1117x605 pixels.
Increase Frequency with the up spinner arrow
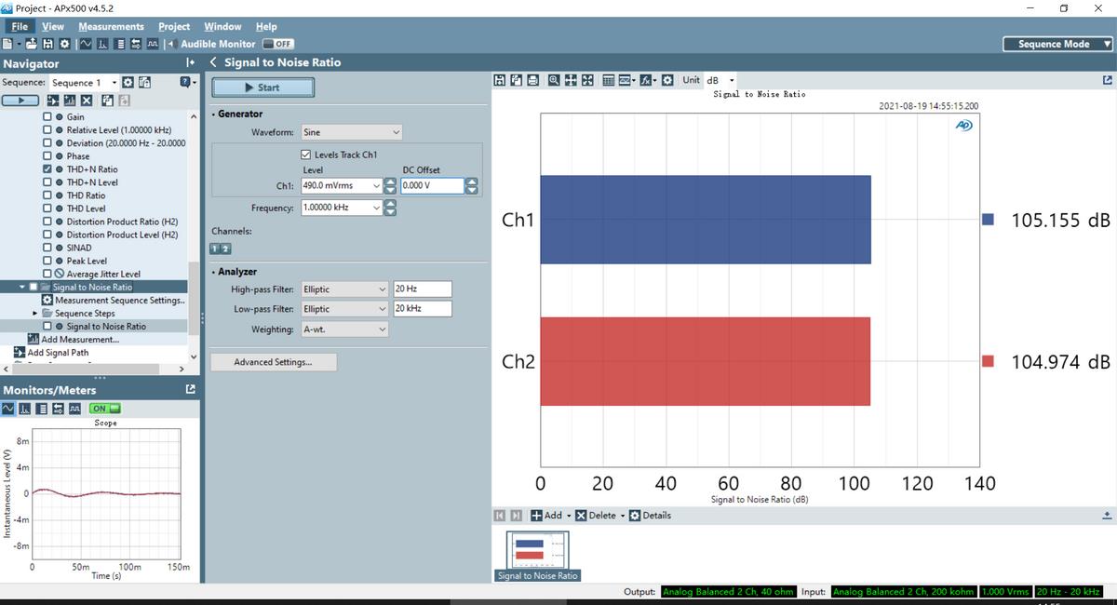tap(390, 203)
